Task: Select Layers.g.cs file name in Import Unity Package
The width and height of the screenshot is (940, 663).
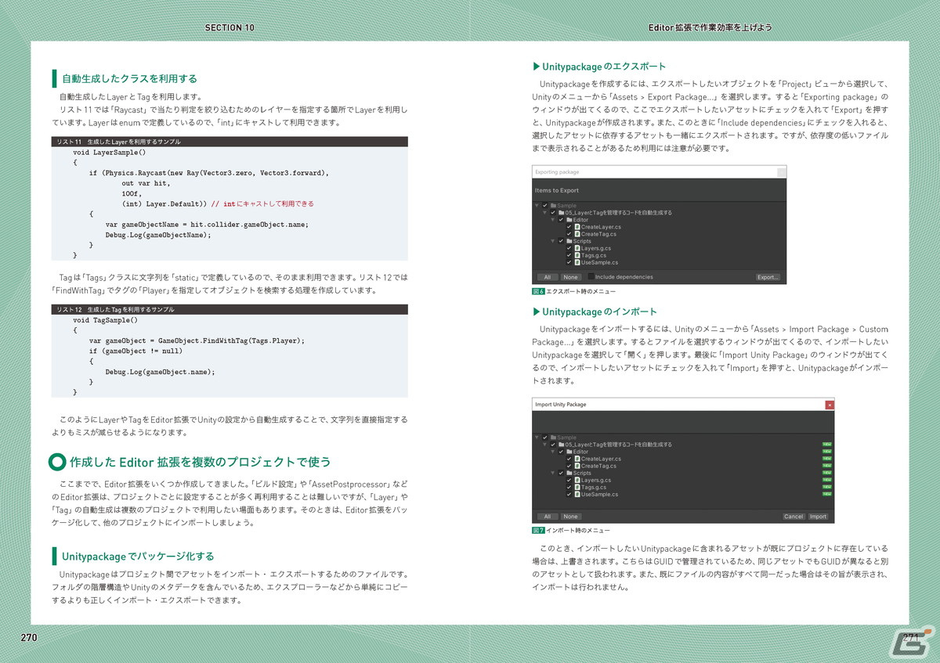Action: click(596, 480)
